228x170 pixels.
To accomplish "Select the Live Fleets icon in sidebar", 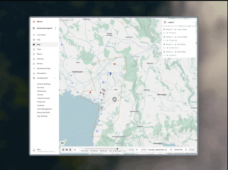I will coord(34,35).
